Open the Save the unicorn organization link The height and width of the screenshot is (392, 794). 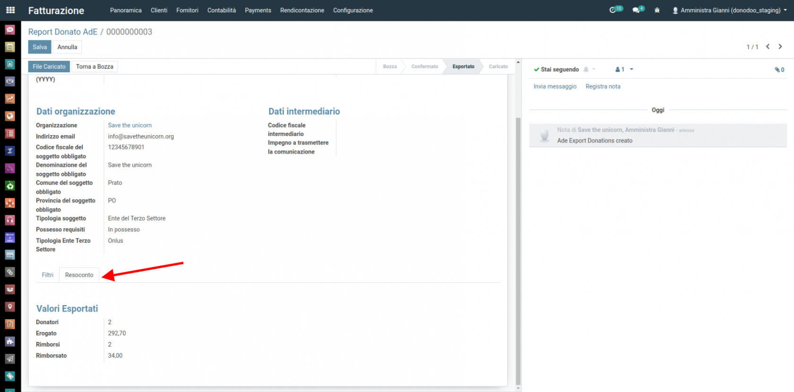129,125
